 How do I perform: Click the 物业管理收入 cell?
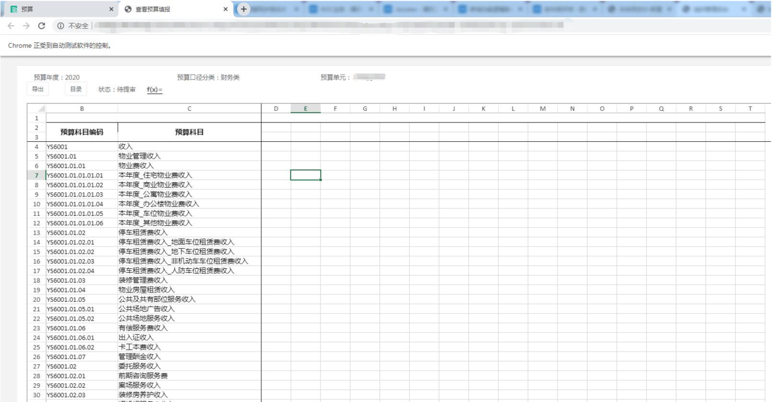click(189, 156)
